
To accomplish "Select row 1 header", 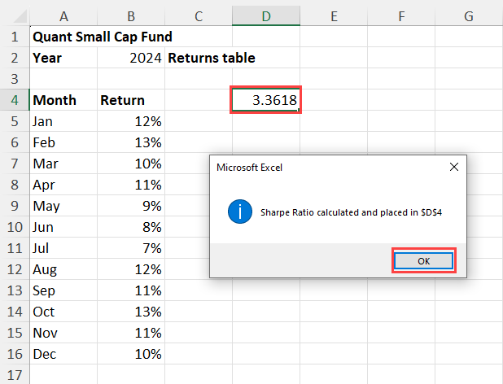I will 15,37.
